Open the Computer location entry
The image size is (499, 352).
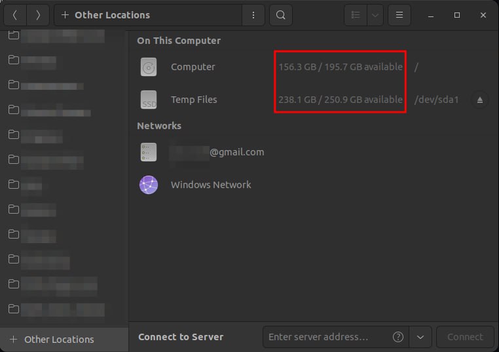pyautogui.click(x=314, y=67)
